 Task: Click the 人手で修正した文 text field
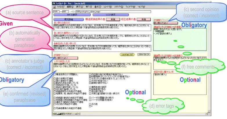tap(102, 68)
